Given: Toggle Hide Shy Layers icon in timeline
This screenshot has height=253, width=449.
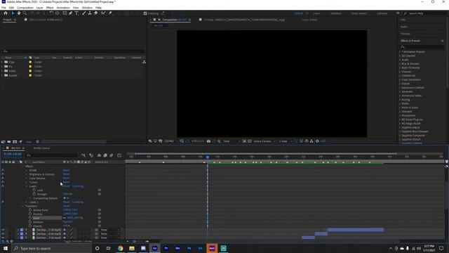Looking at the screenshot, I should (x=99, y=155).
